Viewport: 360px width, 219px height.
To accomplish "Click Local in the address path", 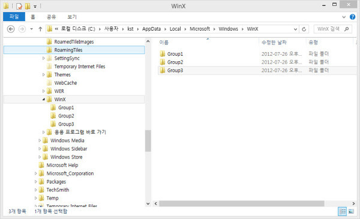I will pyautogui.click(x=175, y=29).
